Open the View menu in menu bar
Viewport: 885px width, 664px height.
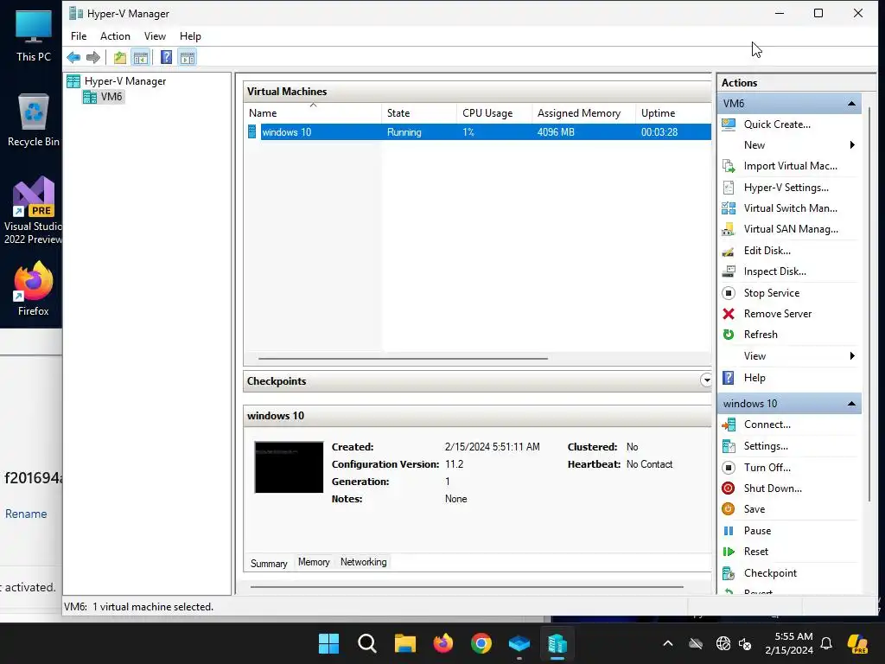(155, 36)
